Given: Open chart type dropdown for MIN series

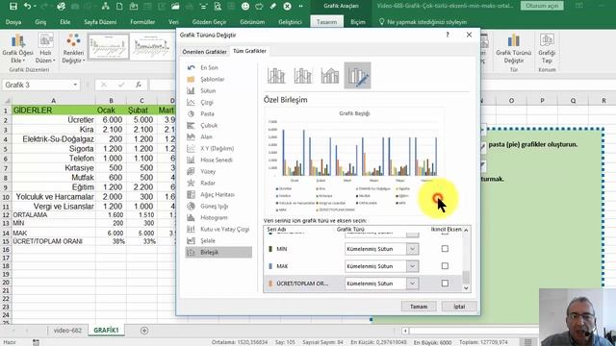Looking at the screenshot, I should click(x=412, y=249).
